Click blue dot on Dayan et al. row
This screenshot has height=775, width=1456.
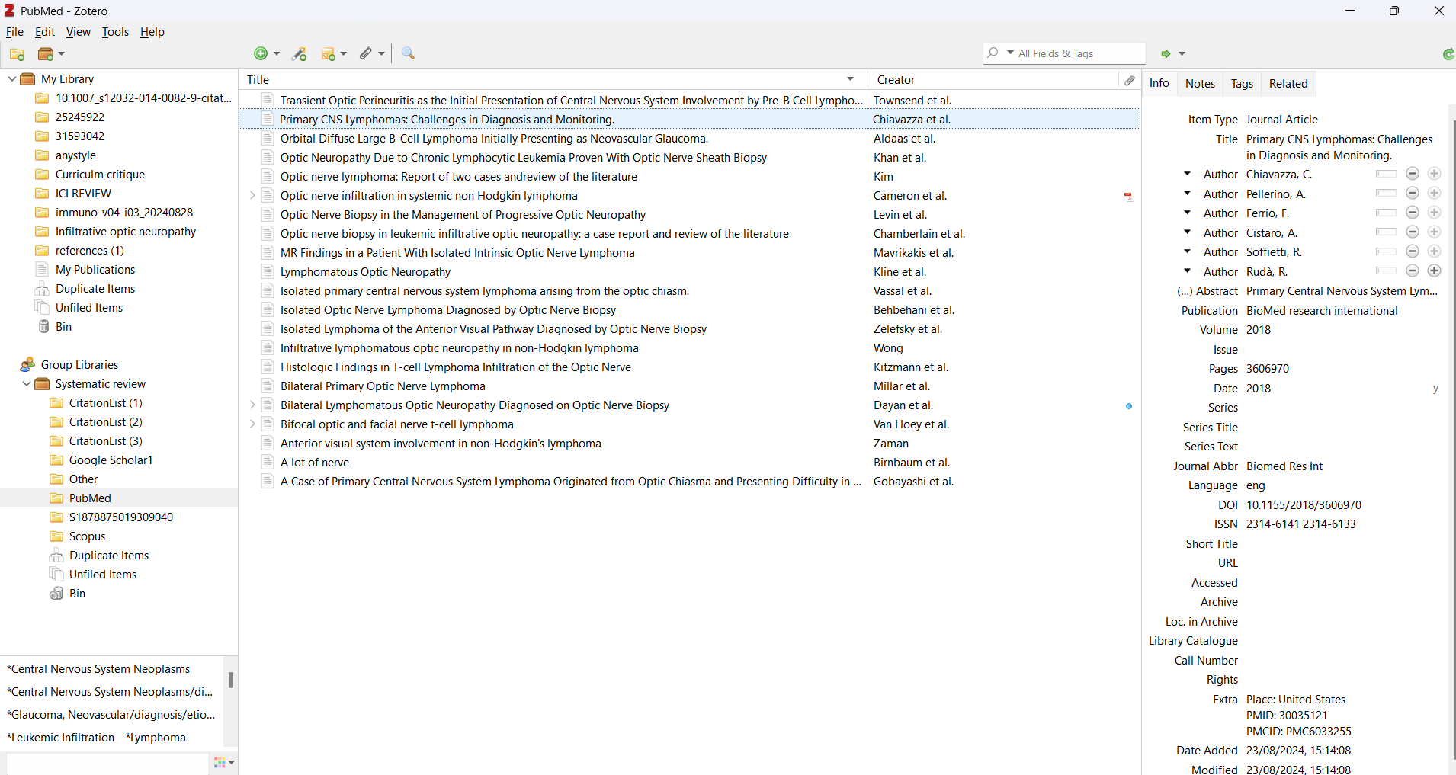(1129, 406)
